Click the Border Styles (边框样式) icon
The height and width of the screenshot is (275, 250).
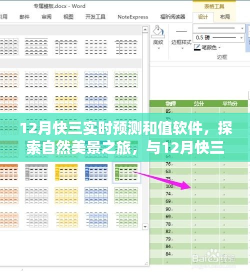(x=181, y=31)
